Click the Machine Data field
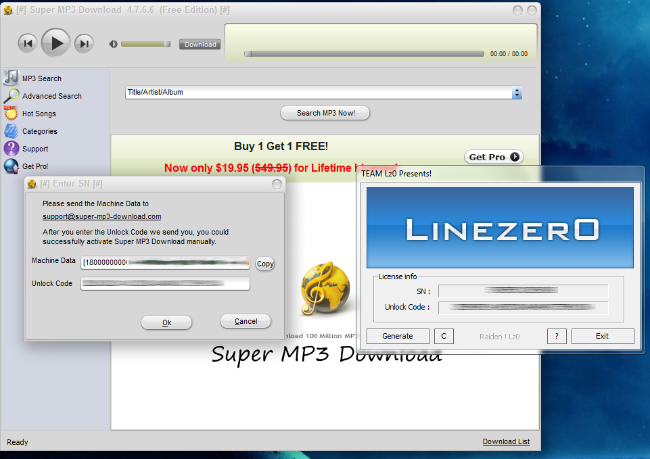 pos(166,263)
